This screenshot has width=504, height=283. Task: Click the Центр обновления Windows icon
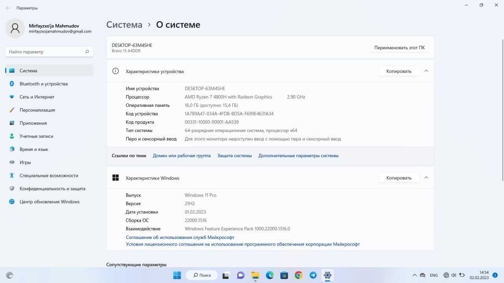pos(12,202)
